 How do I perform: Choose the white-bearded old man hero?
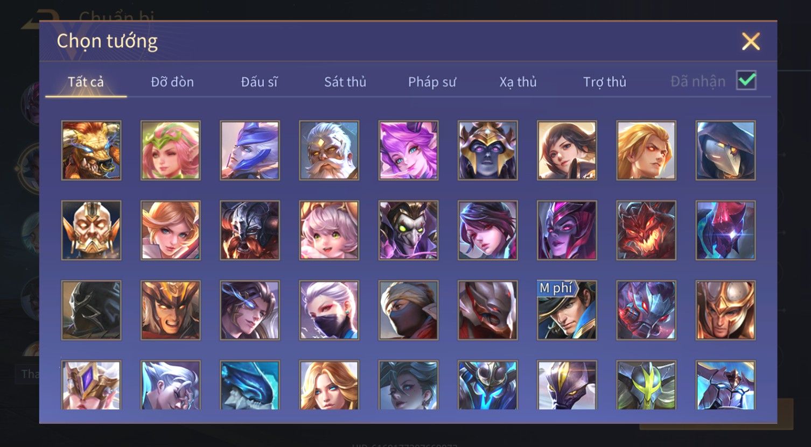pos(329,150)
